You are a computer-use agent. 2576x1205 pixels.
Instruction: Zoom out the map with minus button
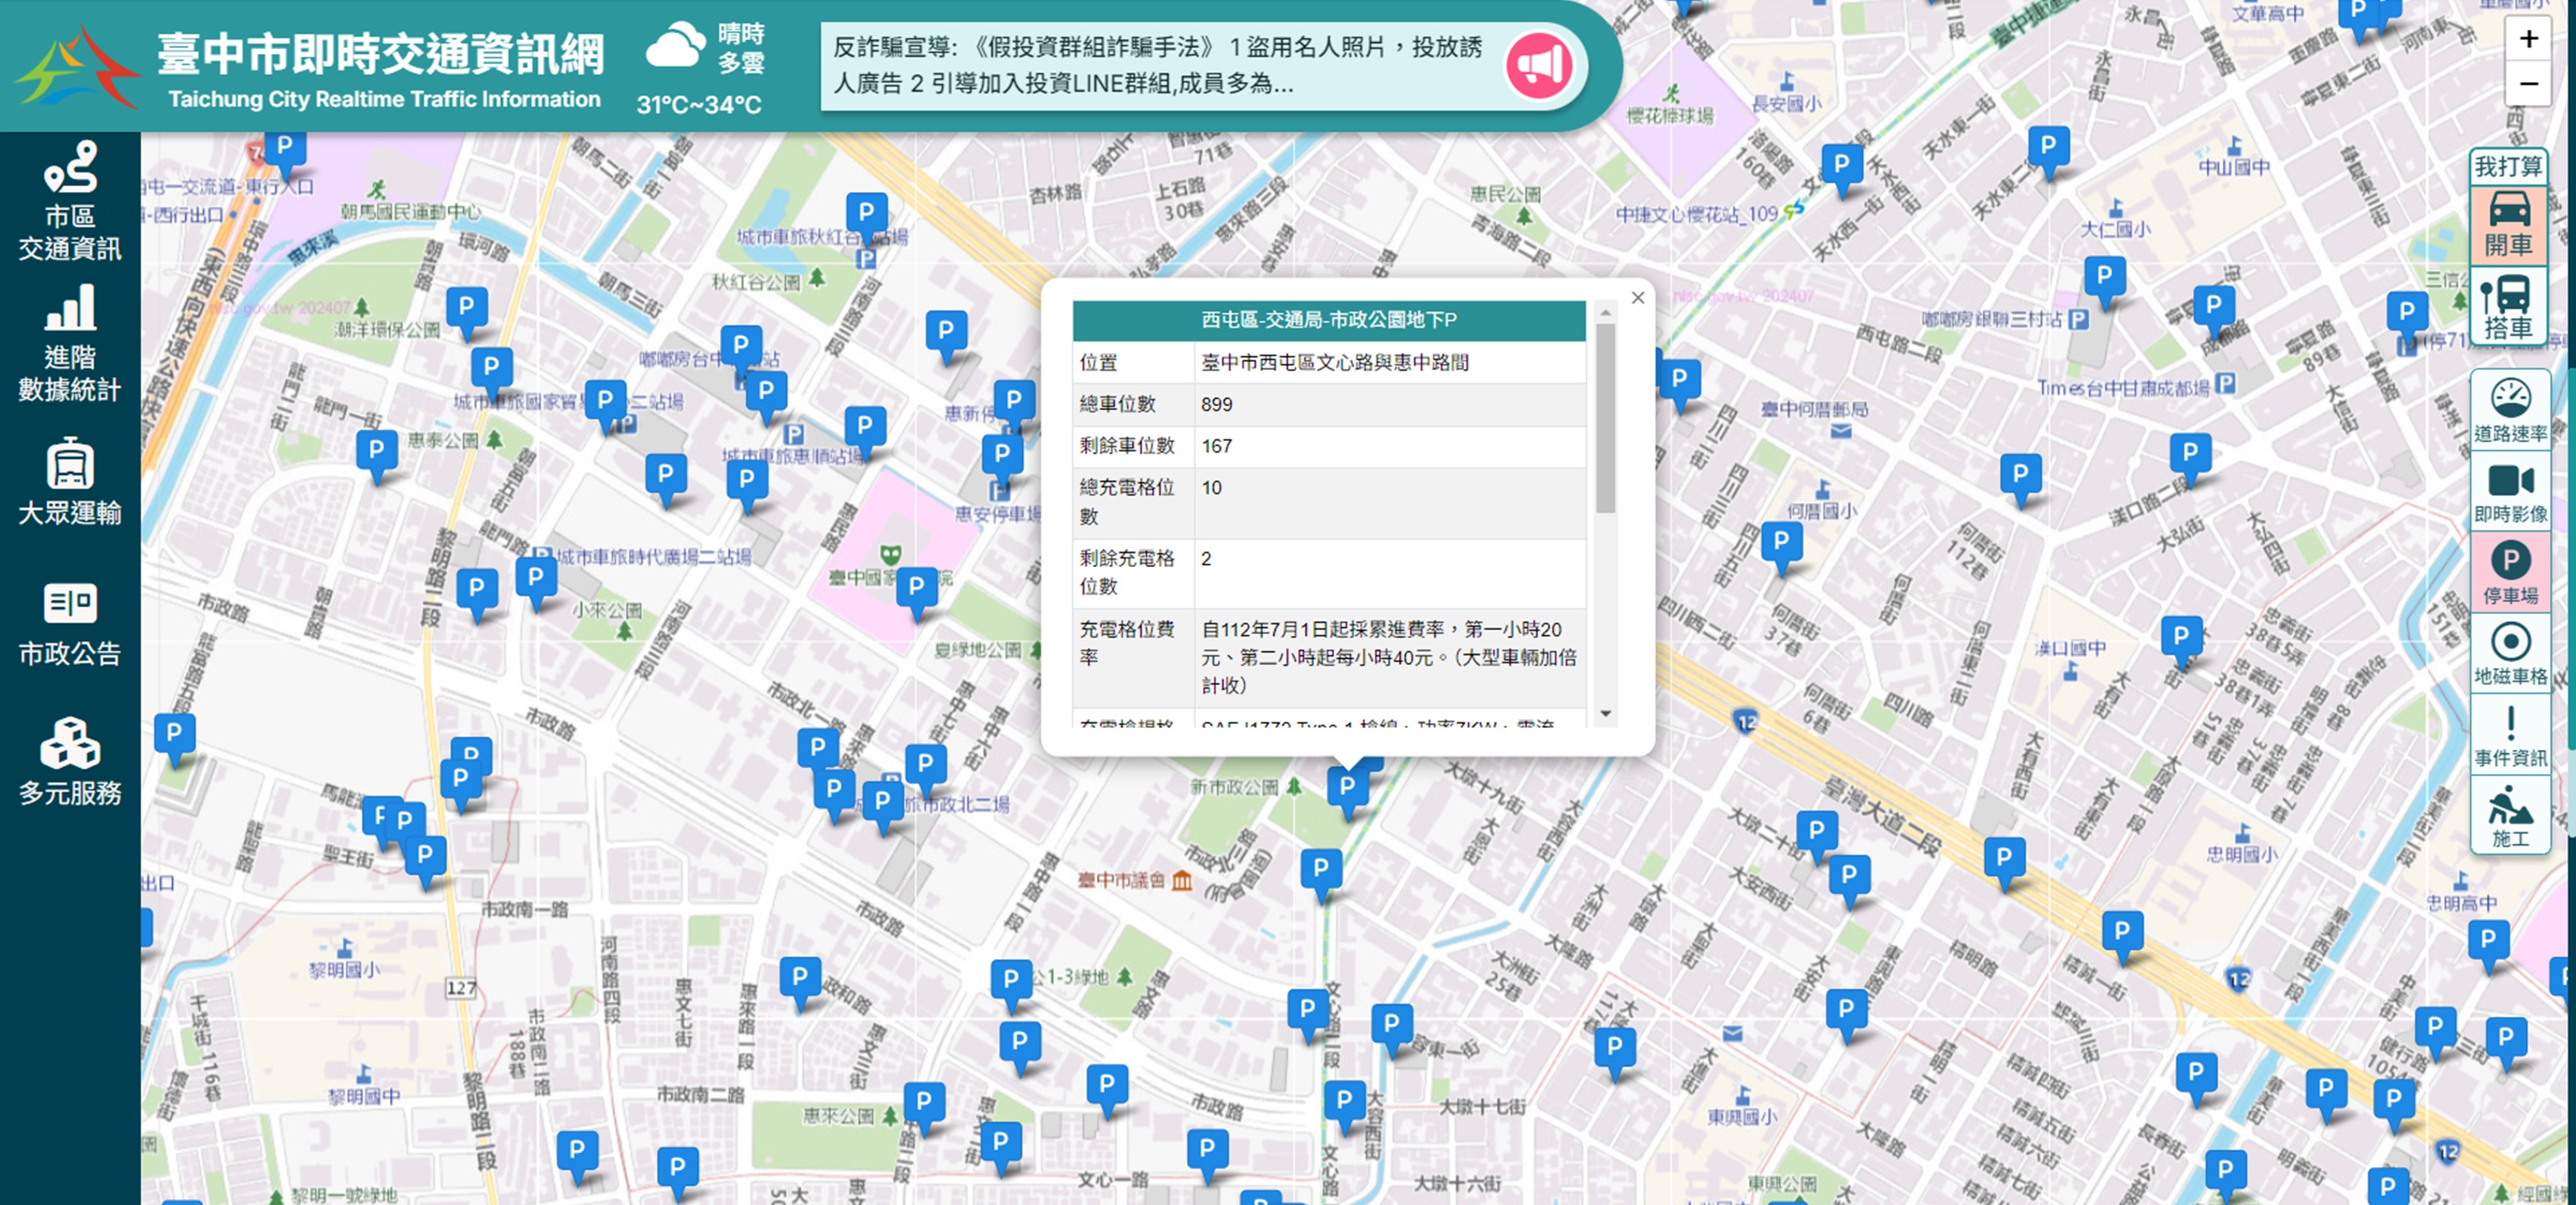coord(2528,84)
